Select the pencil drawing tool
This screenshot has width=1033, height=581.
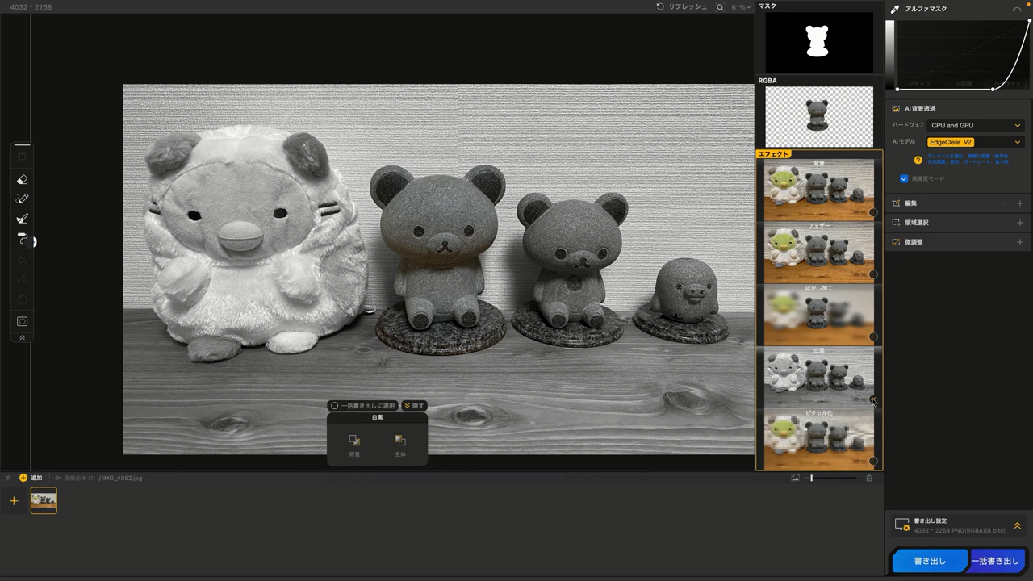[23, 199]
